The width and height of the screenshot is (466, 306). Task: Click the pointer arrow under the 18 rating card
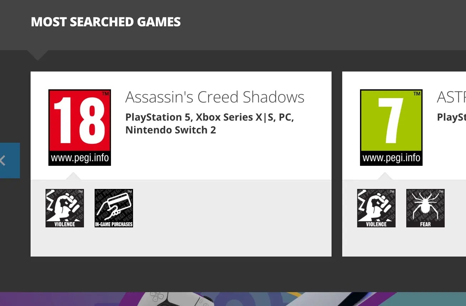[74, 174]
